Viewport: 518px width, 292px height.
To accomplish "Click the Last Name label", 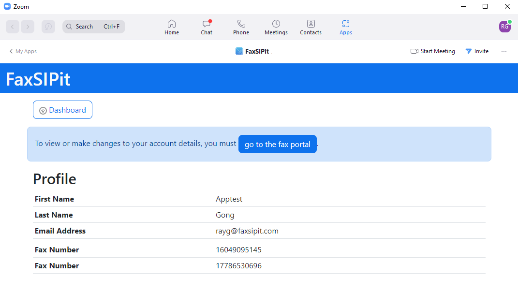I will [x=54, y=215].
